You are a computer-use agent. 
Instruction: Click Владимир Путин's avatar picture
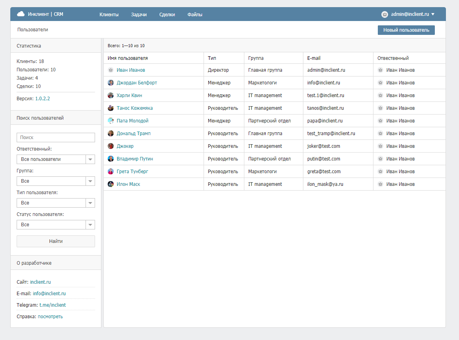tap(111, 159)
